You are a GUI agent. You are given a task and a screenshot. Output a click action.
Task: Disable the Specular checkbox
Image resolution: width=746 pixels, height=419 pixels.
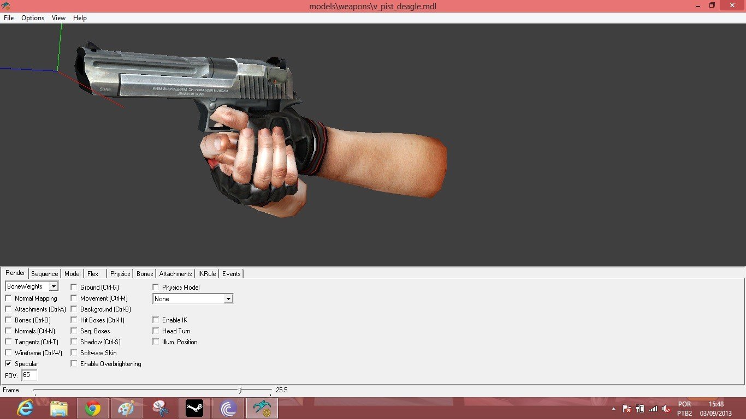point(9,364)
